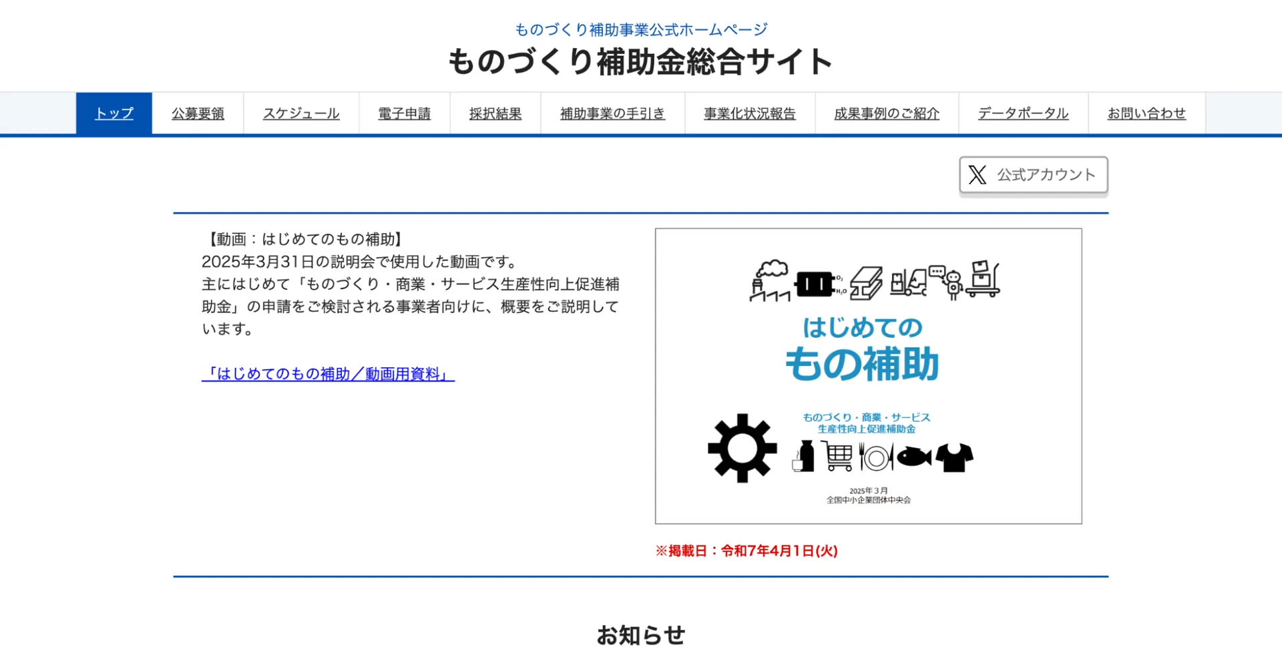
Task: Open the 公式アカウント button
Action: coord(1034,175)
